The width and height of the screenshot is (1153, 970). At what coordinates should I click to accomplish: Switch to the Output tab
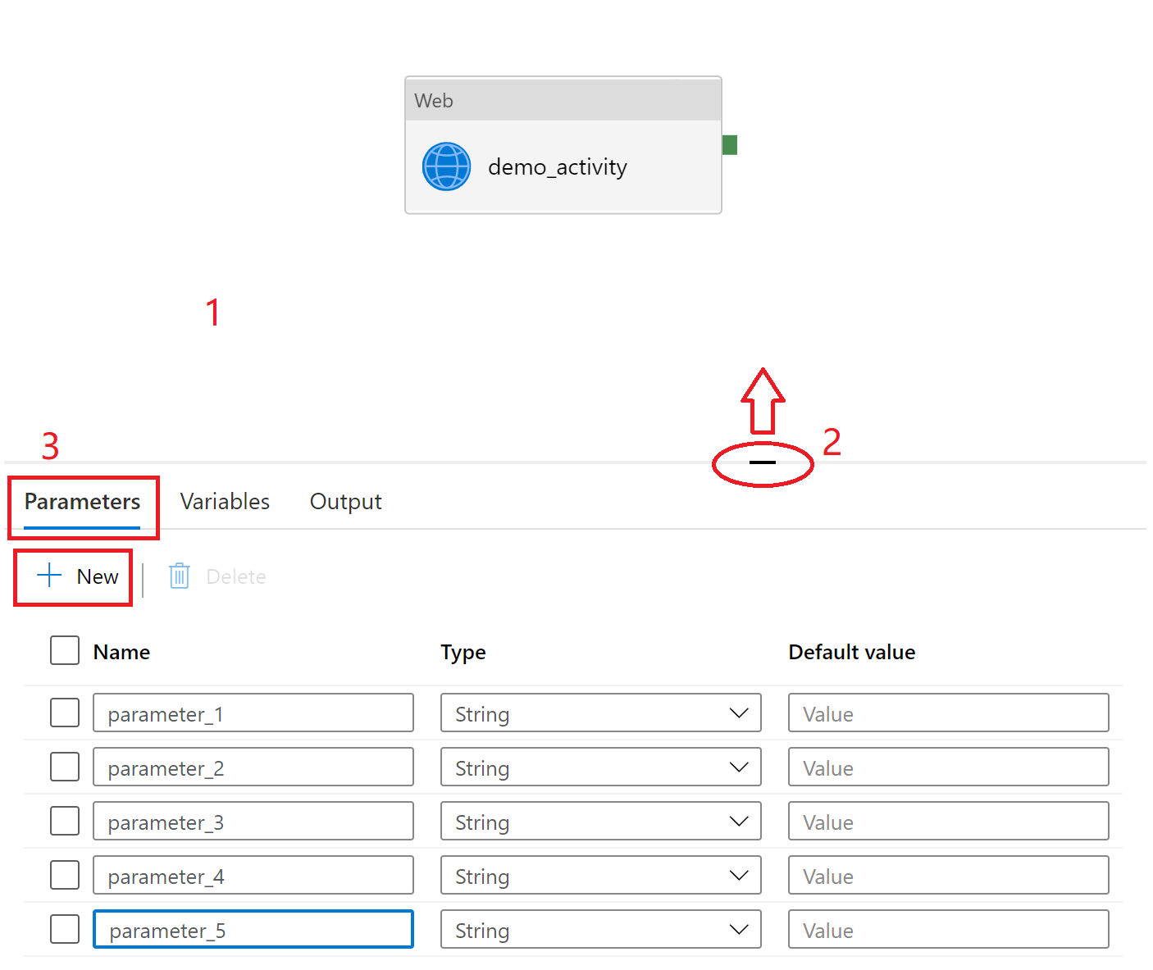[x=345, y=501]
